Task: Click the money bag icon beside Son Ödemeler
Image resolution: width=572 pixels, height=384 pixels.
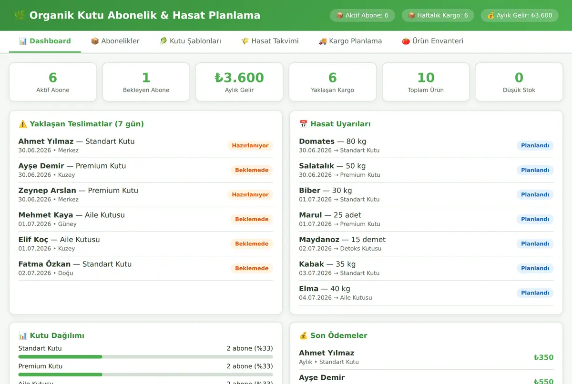Action: pyautogui.click(x=303, y=335)
